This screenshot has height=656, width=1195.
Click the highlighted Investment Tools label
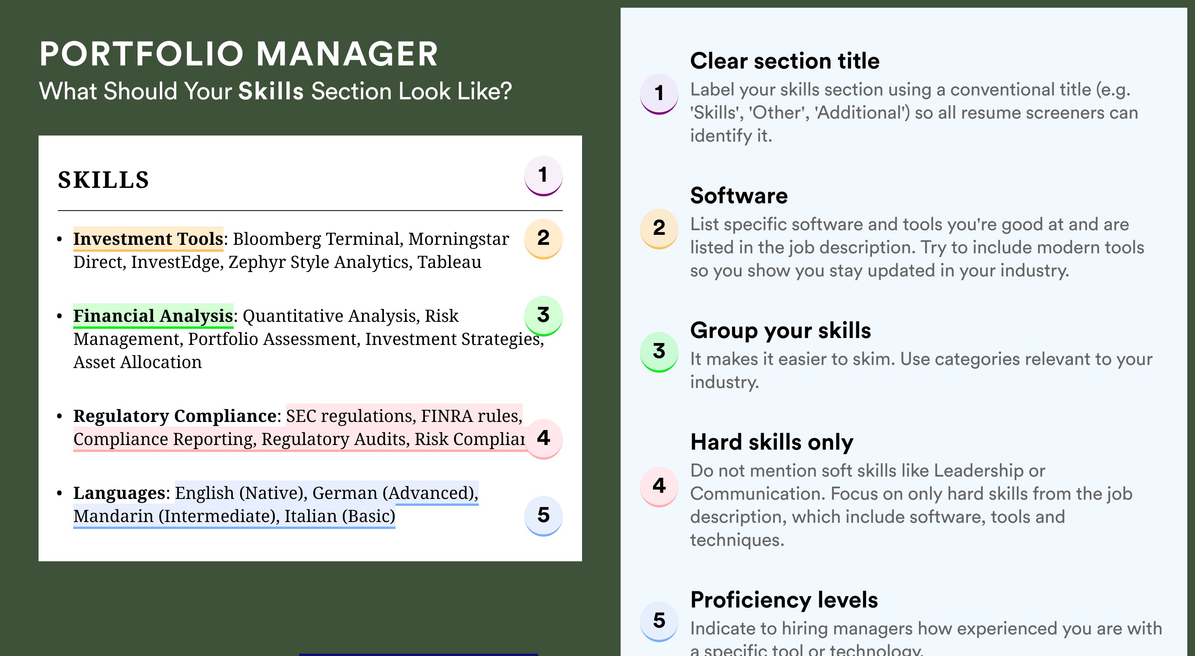(148, 239)
